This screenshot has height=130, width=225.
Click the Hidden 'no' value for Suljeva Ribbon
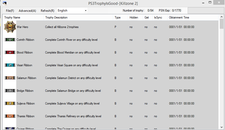[131, 104]
